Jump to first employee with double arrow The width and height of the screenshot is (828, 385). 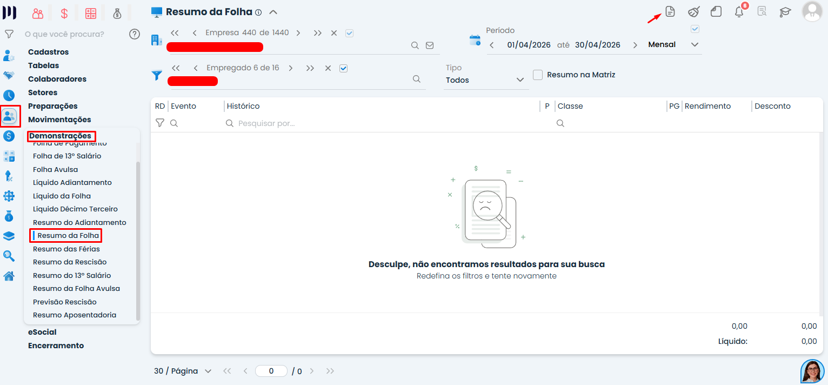click(175, 68)
